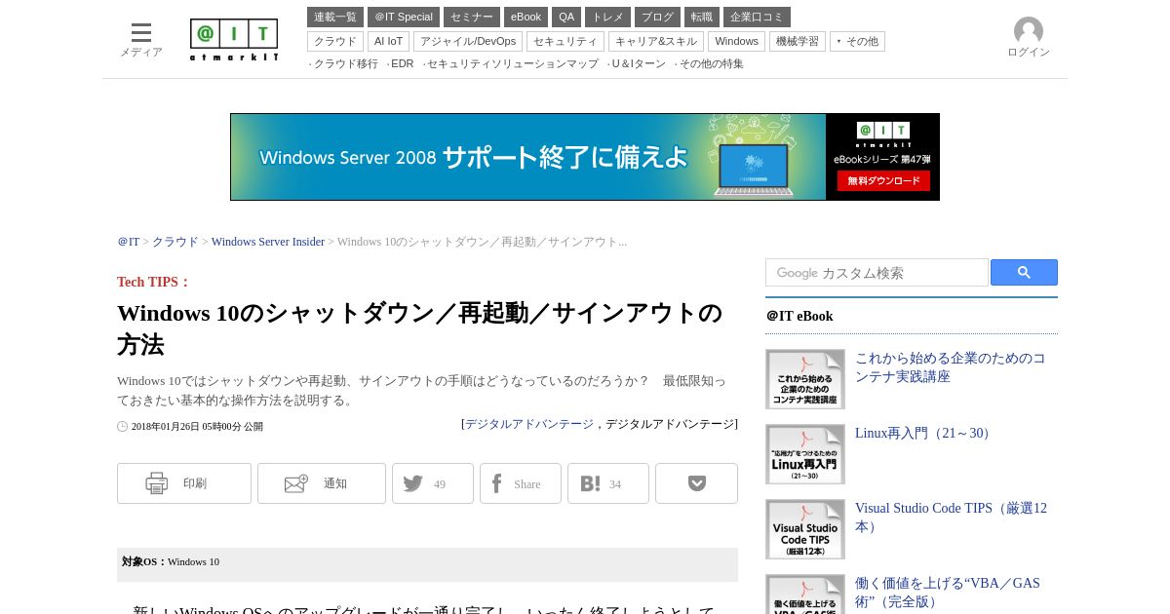
Task: Open the Linux再入門 eBook thumbnail
Action: [805, 454]
